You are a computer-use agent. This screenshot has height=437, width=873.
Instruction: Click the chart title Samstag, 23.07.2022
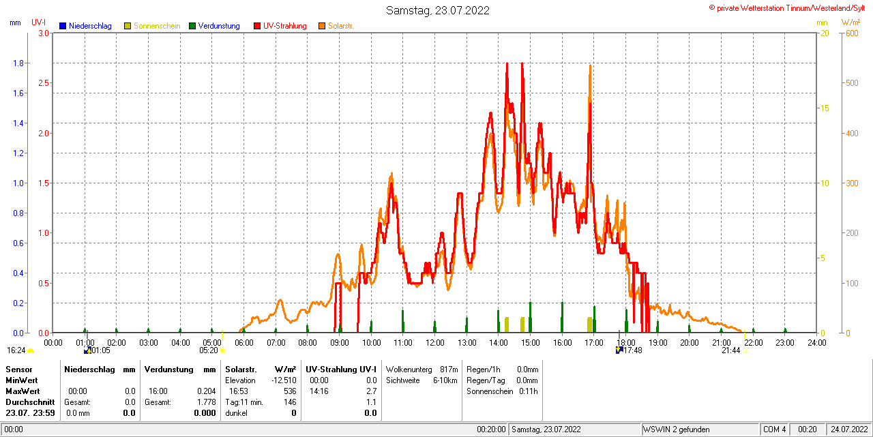(437, 10)
